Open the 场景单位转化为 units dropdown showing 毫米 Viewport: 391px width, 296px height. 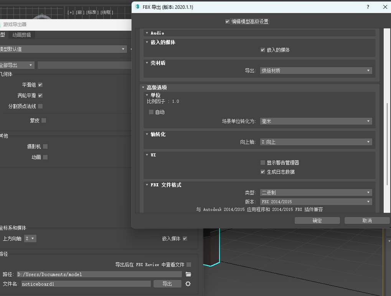[x=316, y=121]
